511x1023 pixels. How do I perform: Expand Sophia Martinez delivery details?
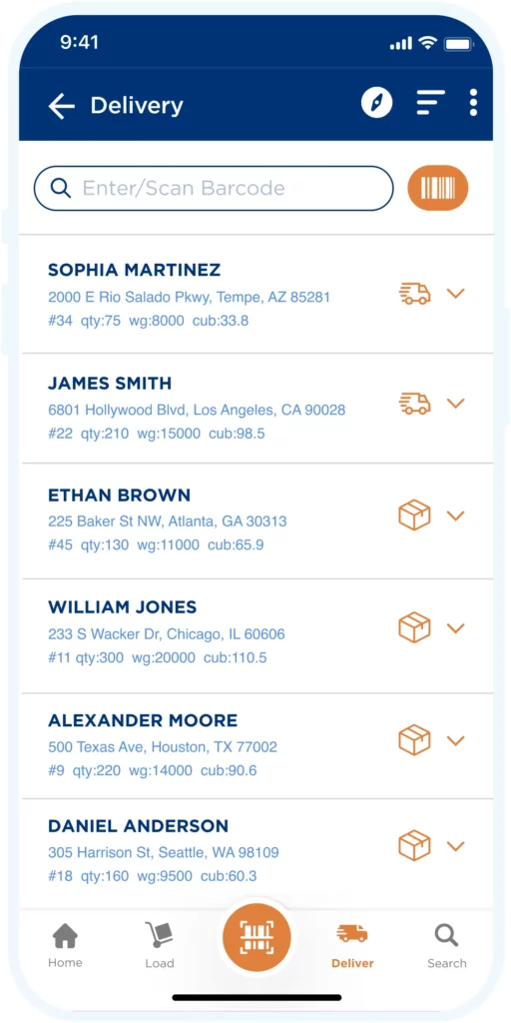point(455,293)
